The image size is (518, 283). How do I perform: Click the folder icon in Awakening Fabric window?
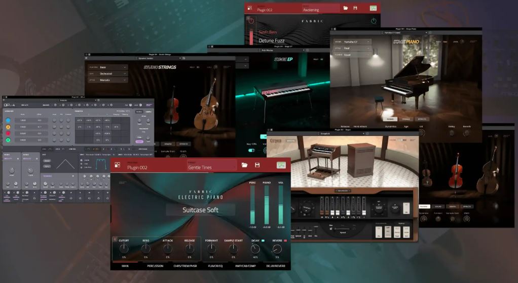346,8
